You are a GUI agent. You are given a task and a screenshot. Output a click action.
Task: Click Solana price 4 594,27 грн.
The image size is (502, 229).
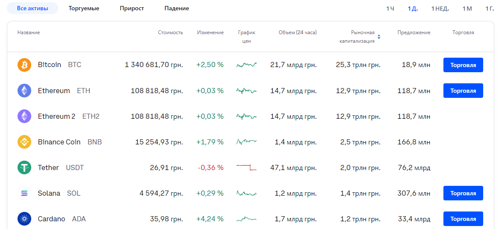(161, 193)
